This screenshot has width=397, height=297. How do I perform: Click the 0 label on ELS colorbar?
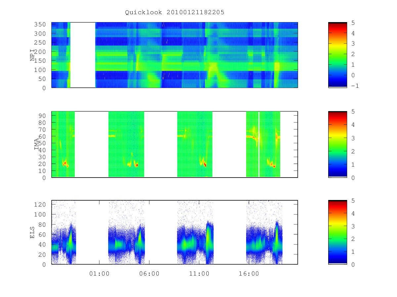point(353,264)
